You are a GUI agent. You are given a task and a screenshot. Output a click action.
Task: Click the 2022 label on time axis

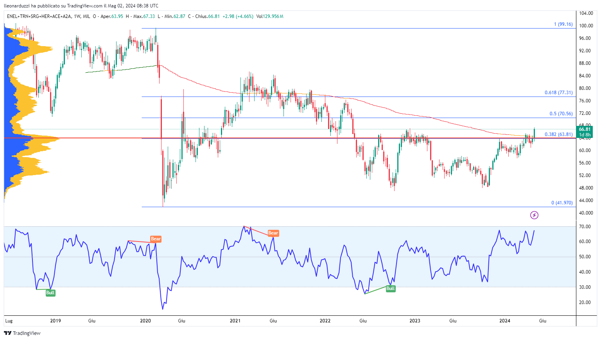tap(325, 321)
